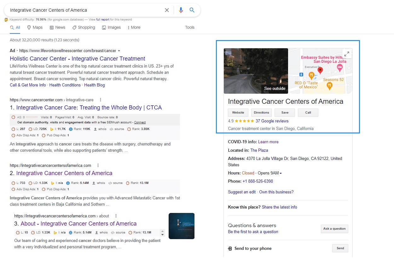Click the Website button in knowledge panel
This screenshot has width=394, height=259.
click(238, 113)
